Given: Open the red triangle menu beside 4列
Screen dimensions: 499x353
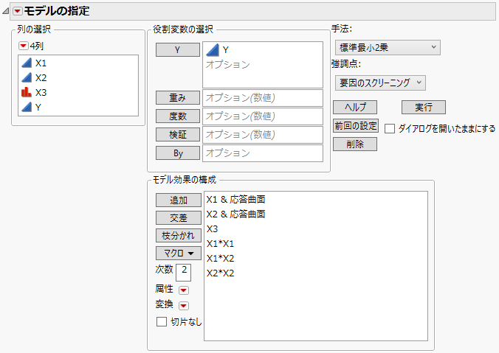Looking at the screenshot, I should [x=23, y=46].
